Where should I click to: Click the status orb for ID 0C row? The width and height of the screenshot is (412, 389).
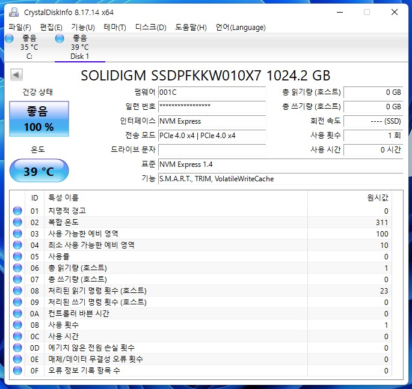pyautogui.click(x=17, y=336)
